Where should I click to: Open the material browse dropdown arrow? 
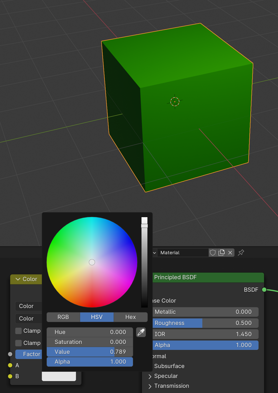click(x=154, y=253)
